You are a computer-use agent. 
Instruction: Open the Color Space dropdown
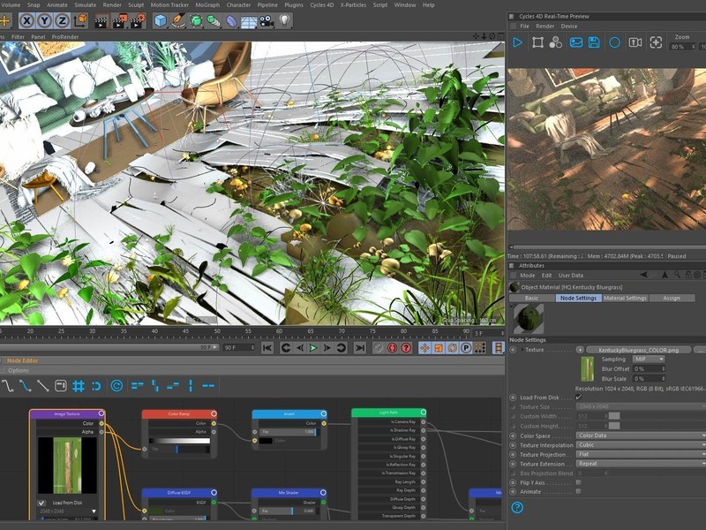pyautogui.click(x=641, y=435)
